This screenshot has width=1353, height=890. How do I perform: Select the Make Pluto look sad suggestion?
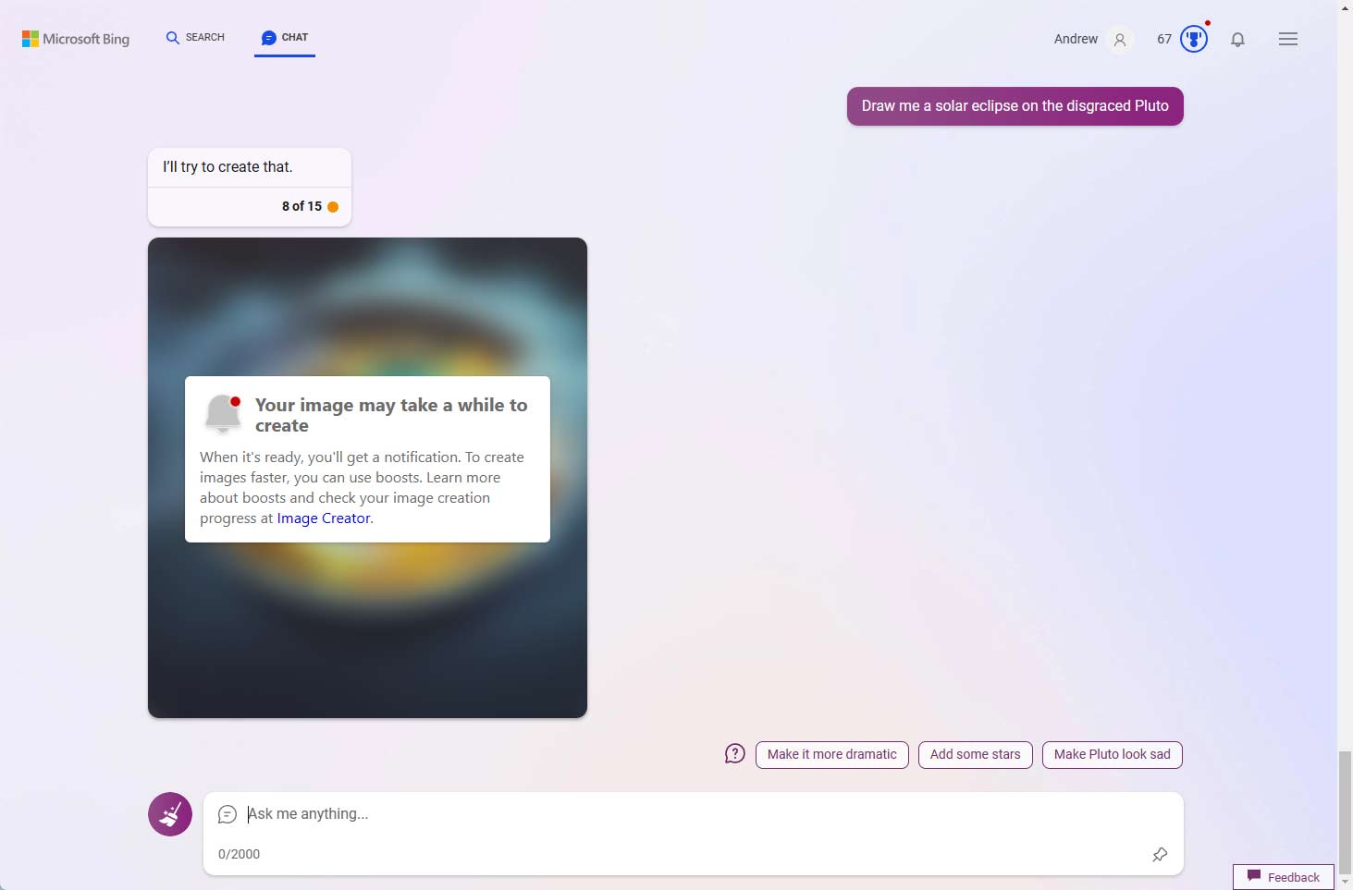tap(1112, 754)
